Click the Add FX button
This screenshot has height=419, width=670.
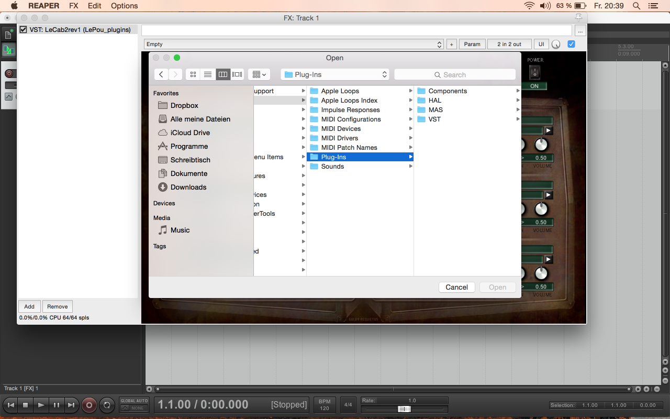coord(29,306)
